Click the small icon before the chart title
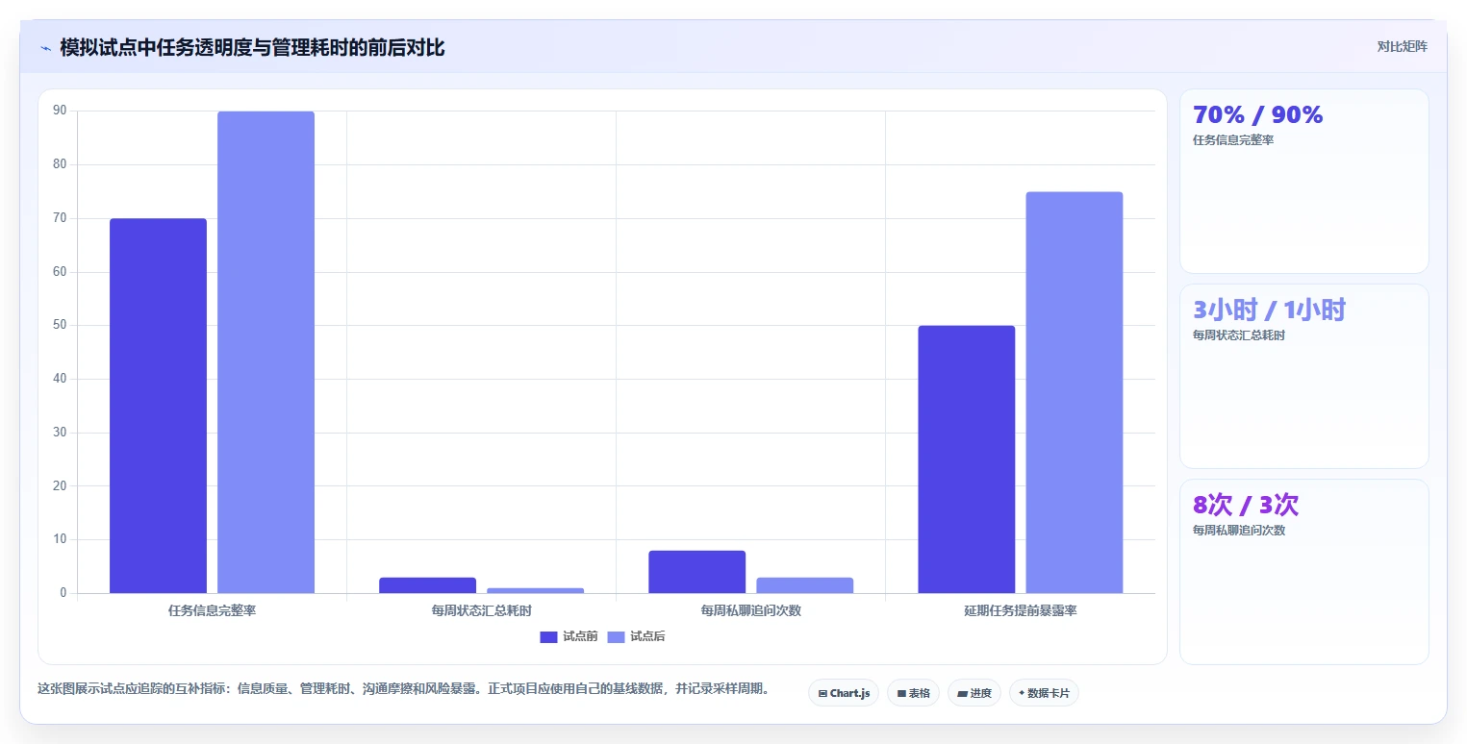Screen dimensions: 1467x744 pos(45,48)
